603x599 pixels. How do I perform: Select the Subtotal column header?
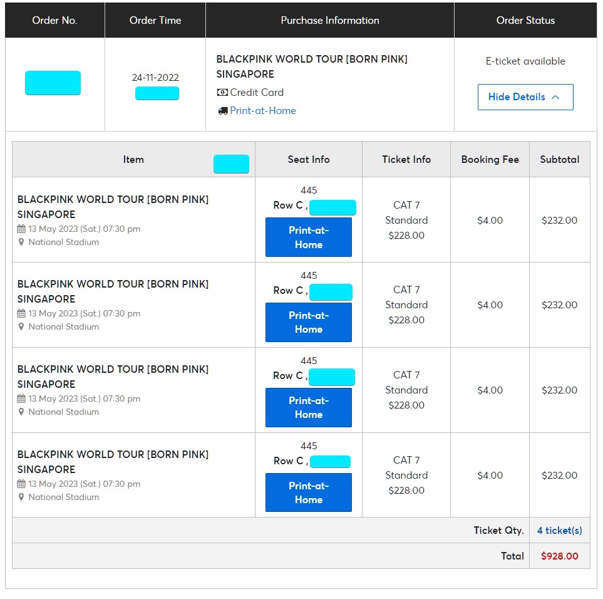coord(559,160)
